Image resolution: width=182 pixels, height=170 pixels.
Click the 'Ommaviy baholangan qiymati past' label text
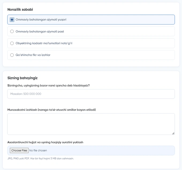[40, 31]
